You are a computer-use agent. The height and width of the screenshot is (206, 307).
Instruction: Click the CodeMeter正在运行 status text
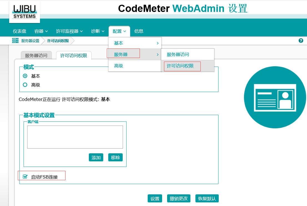[64, 99]
